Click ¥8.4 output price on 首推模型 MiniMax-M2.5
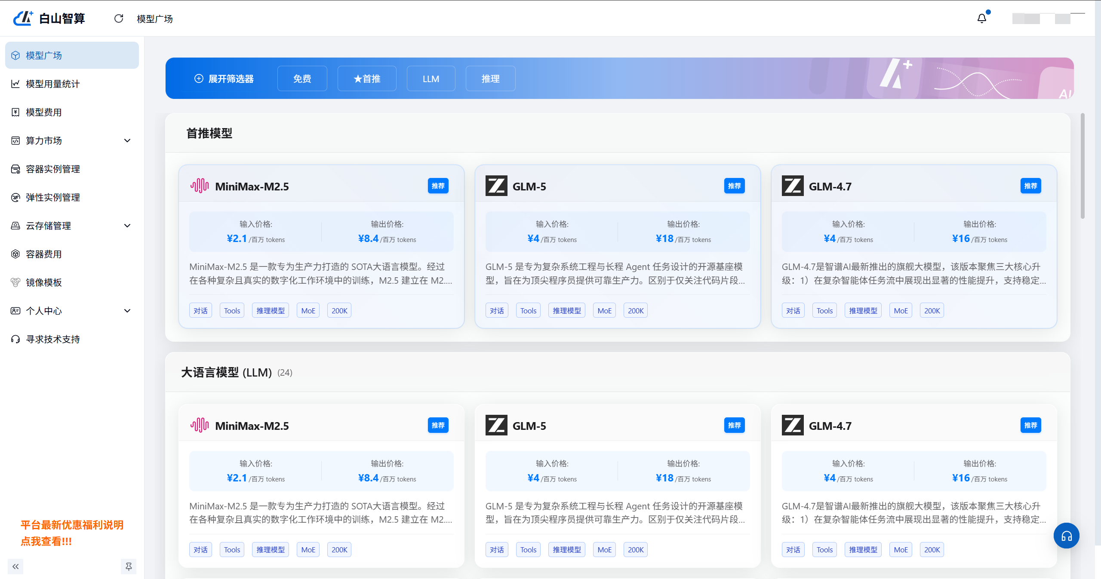Screen dimensions: 1101x579 pos(368,239)
